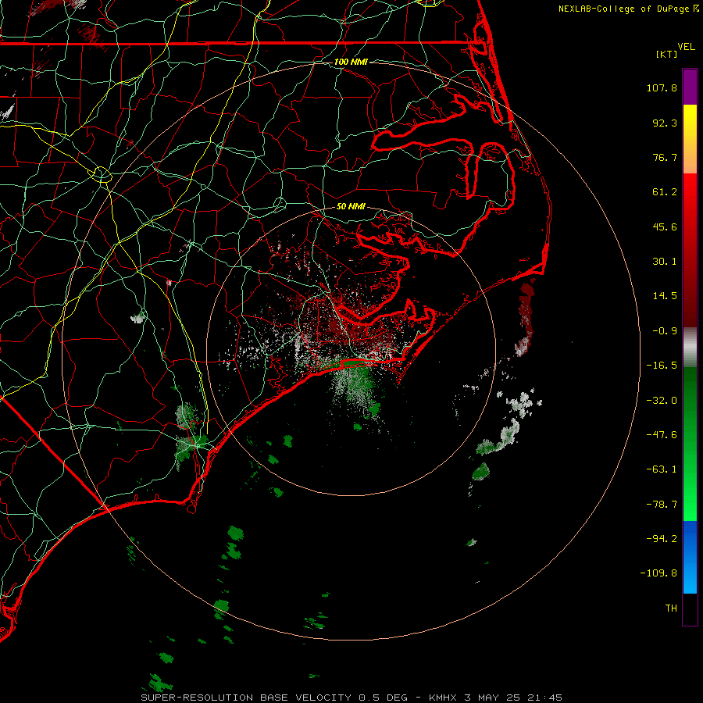
Task: Click the 30.1 scale value
Action: coord(665,262)
